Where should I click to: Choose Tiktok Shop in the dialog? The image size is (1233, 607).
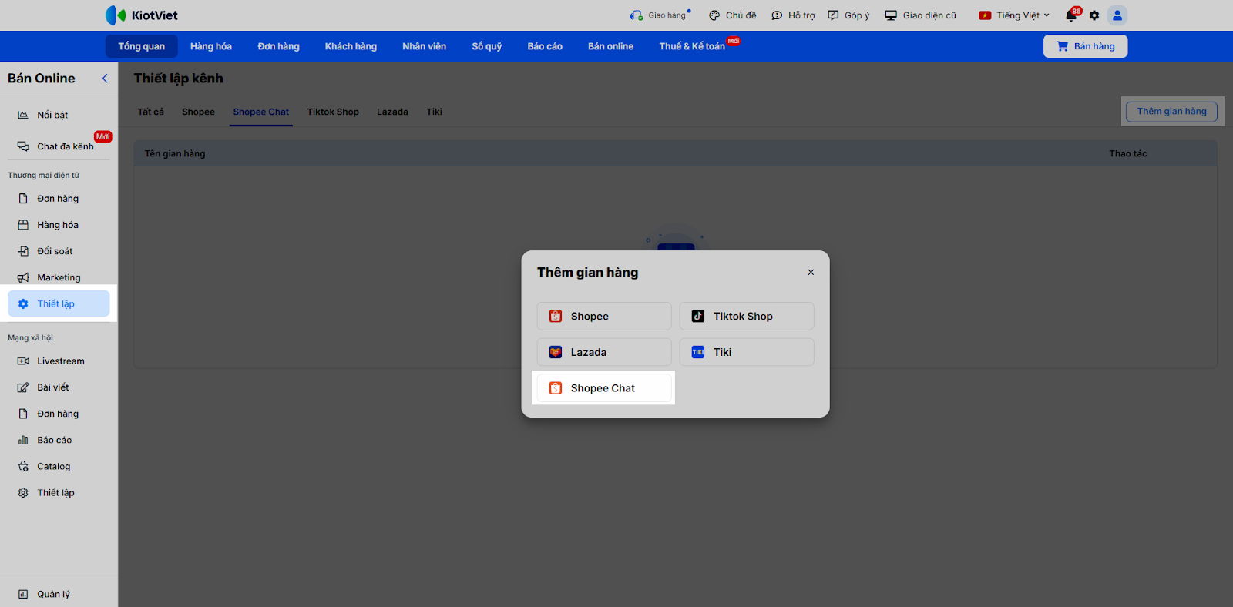click(x=747, y=316)
